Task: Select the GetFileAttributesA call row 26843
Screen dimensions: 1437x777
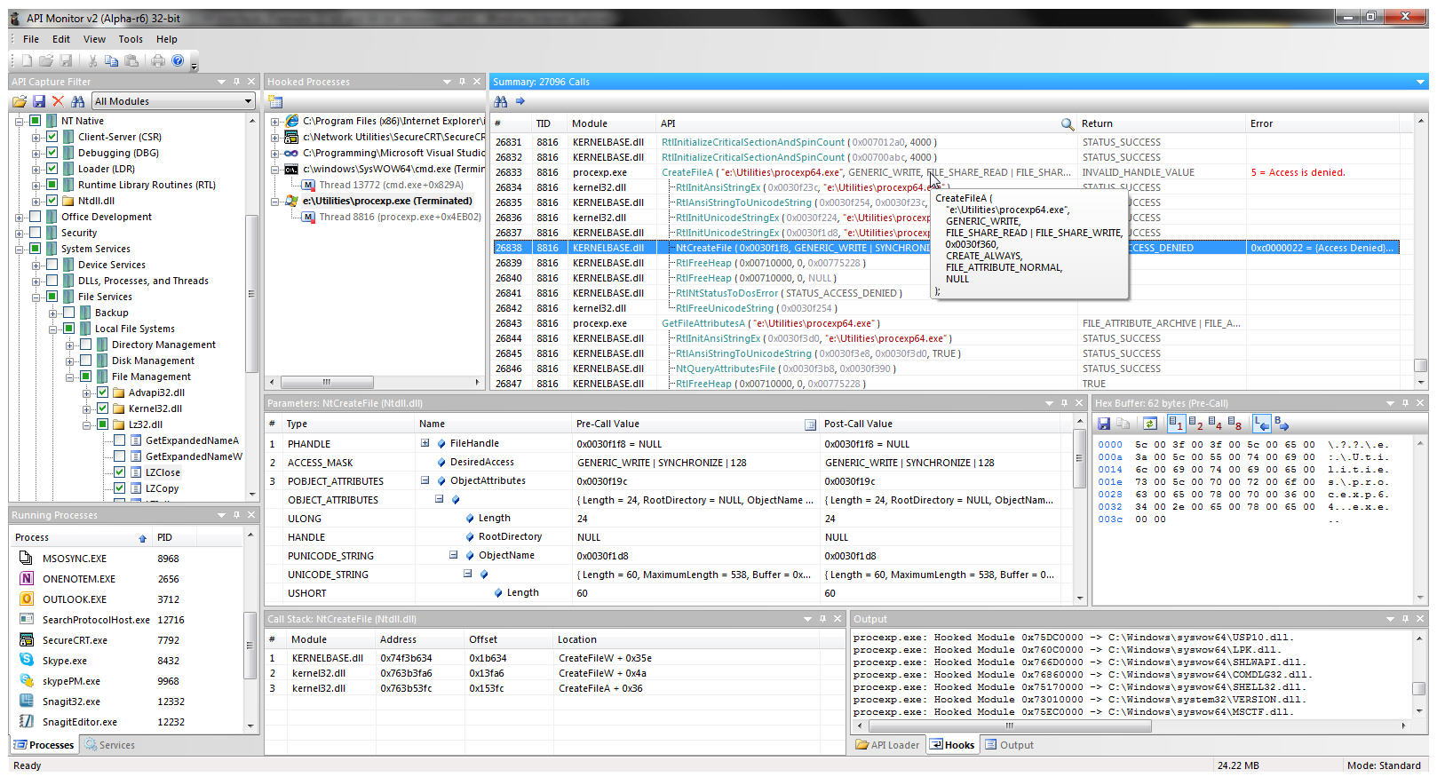Action: pos(946,323)
